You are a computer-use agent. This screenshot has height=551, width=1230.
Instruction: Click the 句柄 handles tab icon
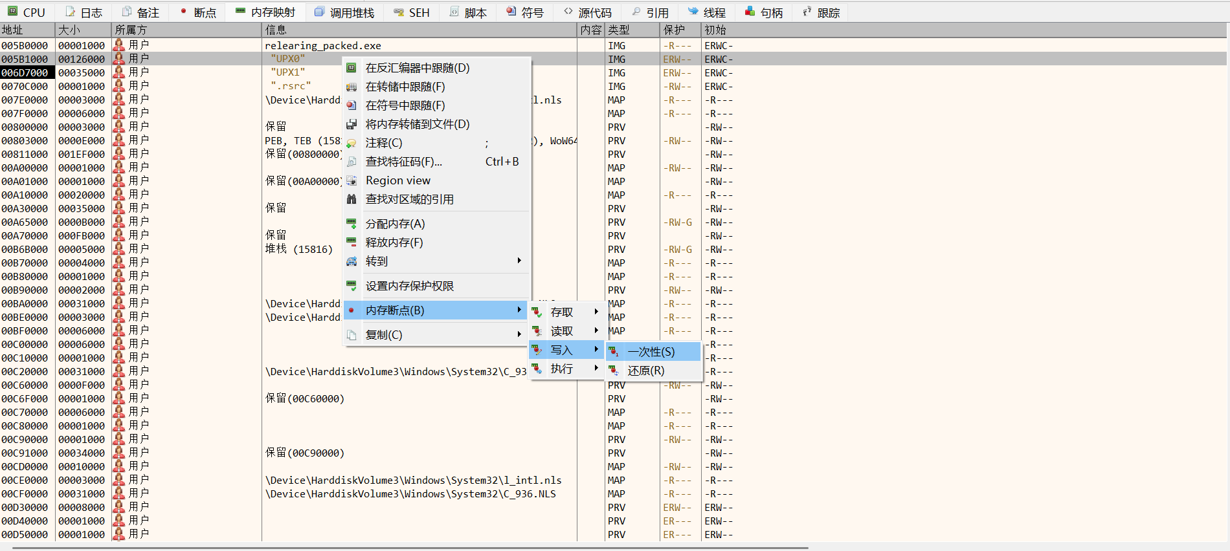(750, 12)
